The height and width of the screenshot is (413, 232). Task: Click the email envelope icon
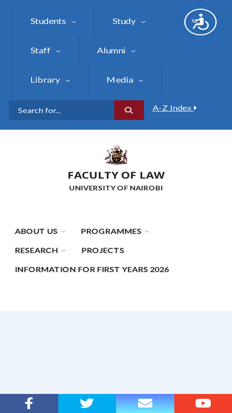(145, 403)
